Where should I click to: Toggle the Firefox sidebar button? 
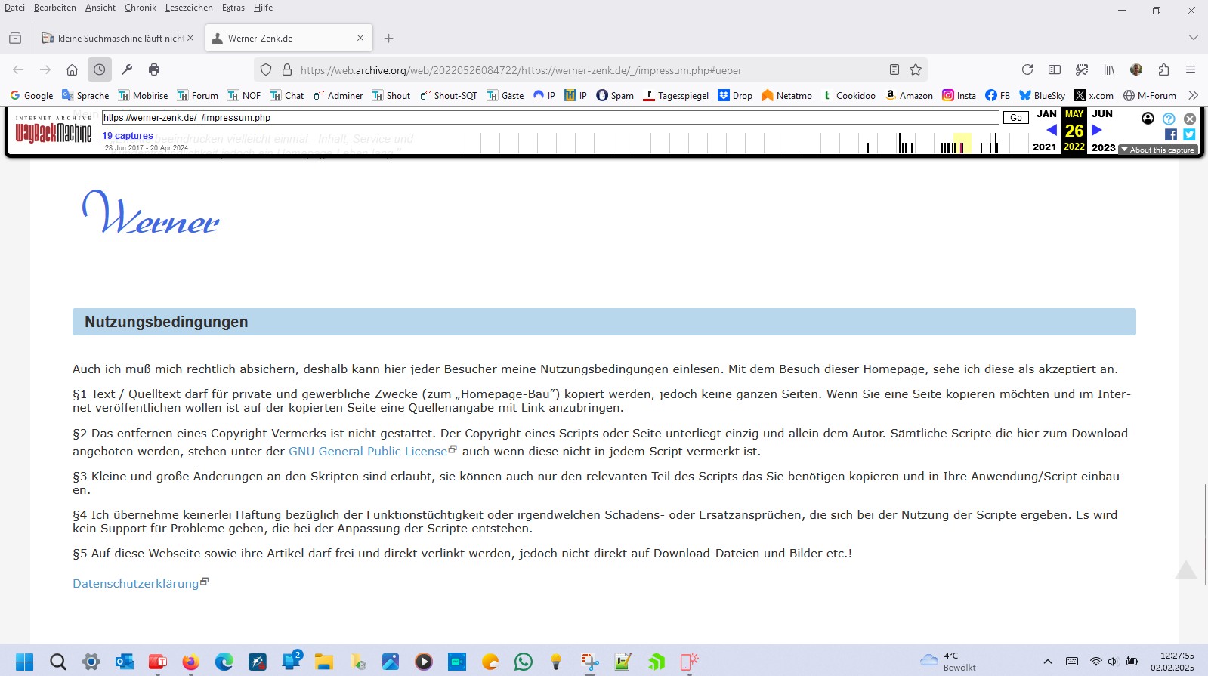point(1055,69)
